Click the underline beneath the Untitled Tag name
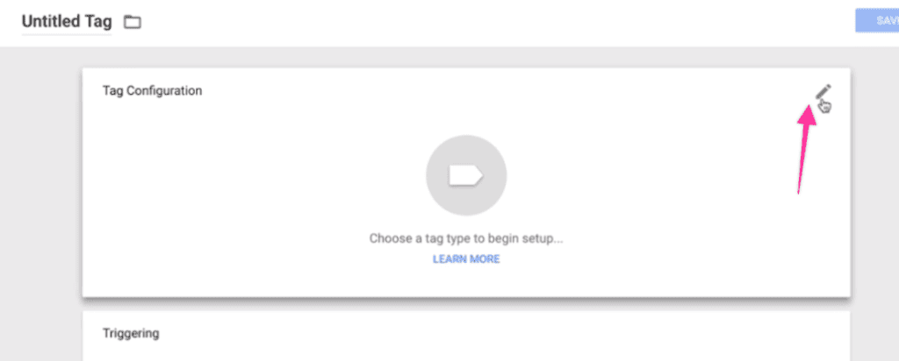 pos(67,34)
